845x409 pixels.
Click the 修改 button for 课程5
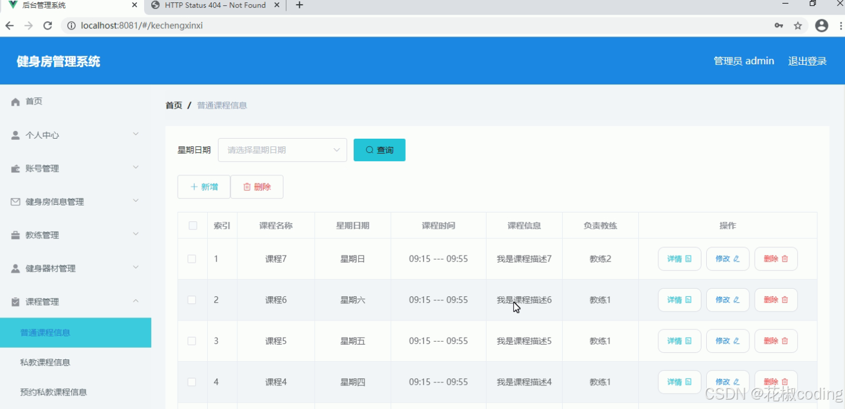pos(727,341)
